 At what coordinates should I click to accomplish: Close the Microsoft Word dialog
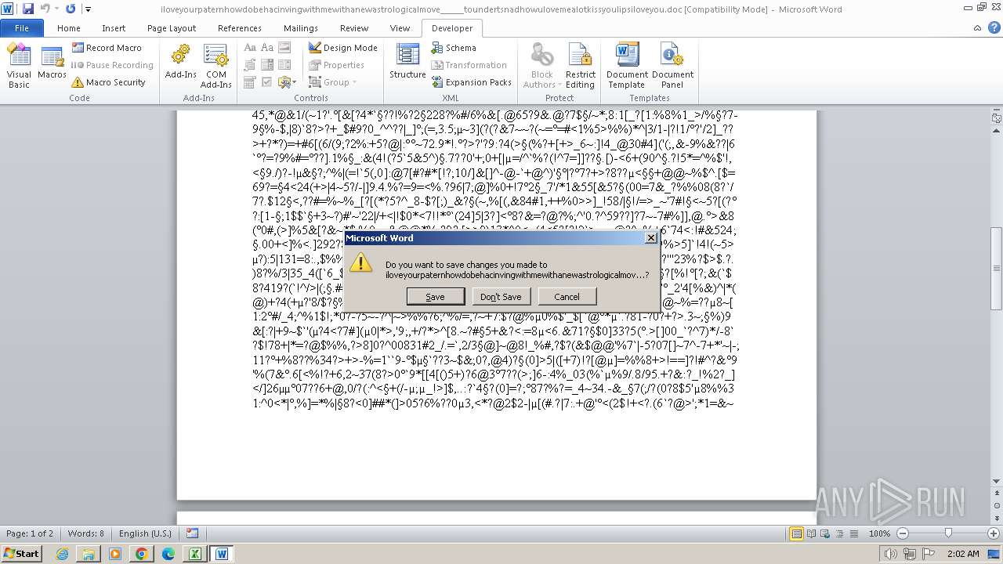650,237
